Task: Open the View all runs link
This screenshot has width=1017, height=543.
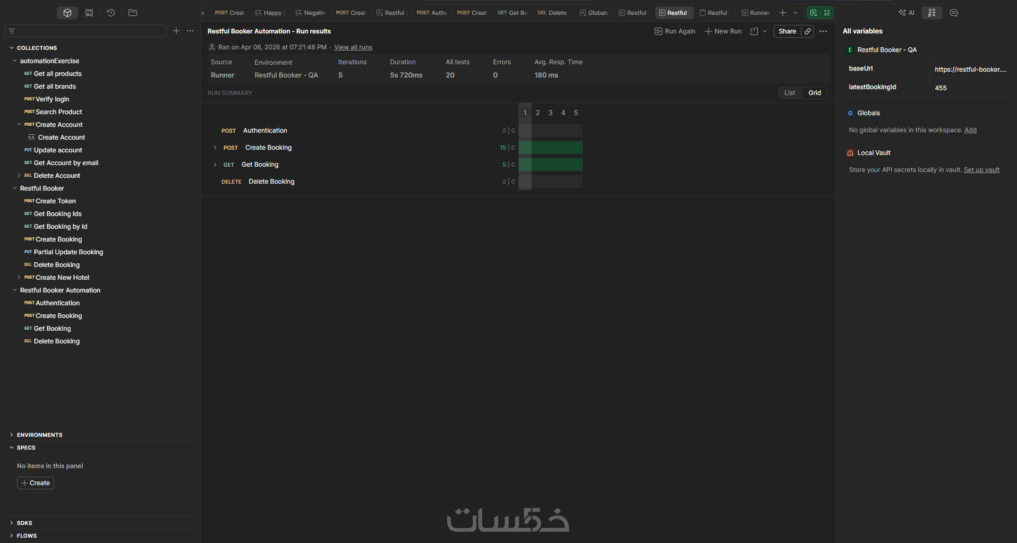Action: coord(353,47)
